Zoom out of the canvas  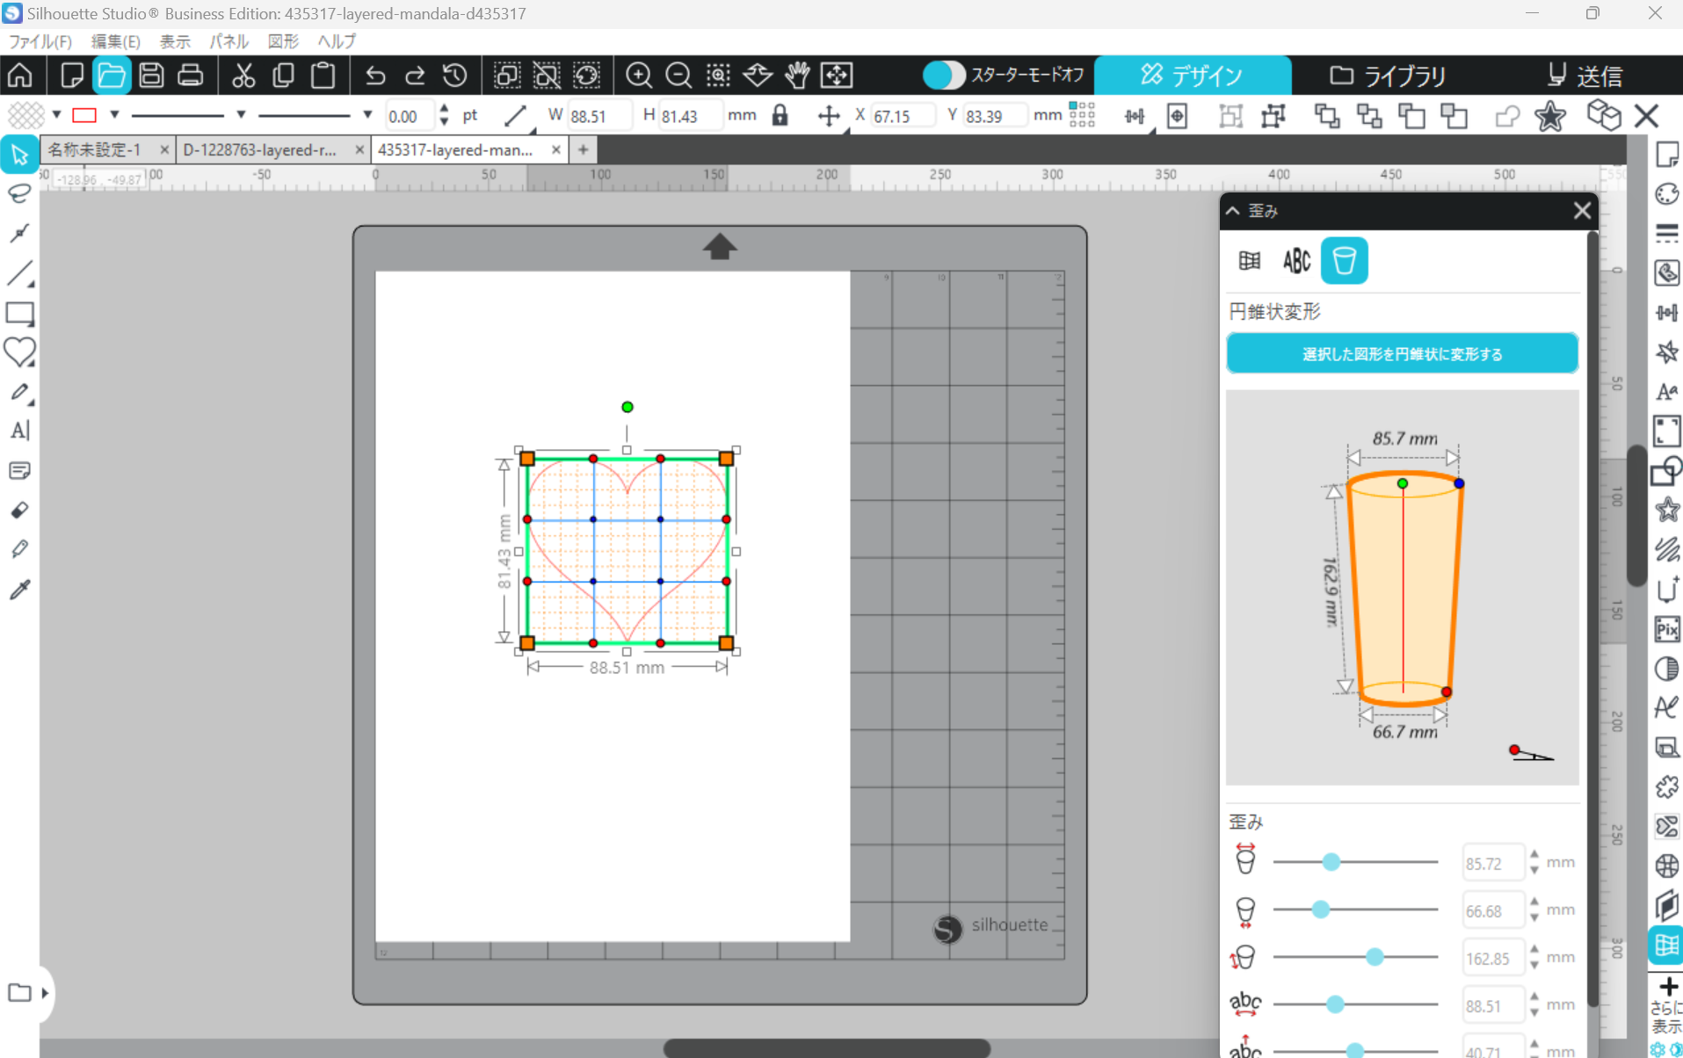678,76
